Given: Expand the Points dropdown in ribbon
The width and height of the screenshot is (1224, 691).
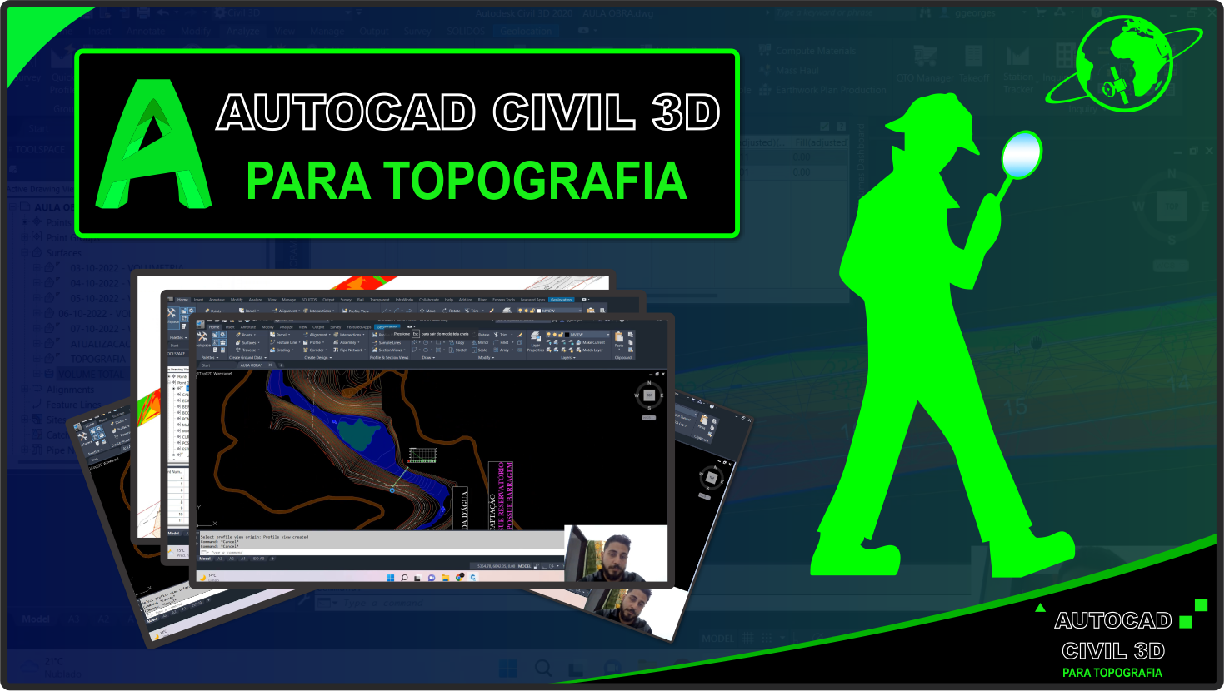Looking at the screenshot, I should click(x=247, y=335).
